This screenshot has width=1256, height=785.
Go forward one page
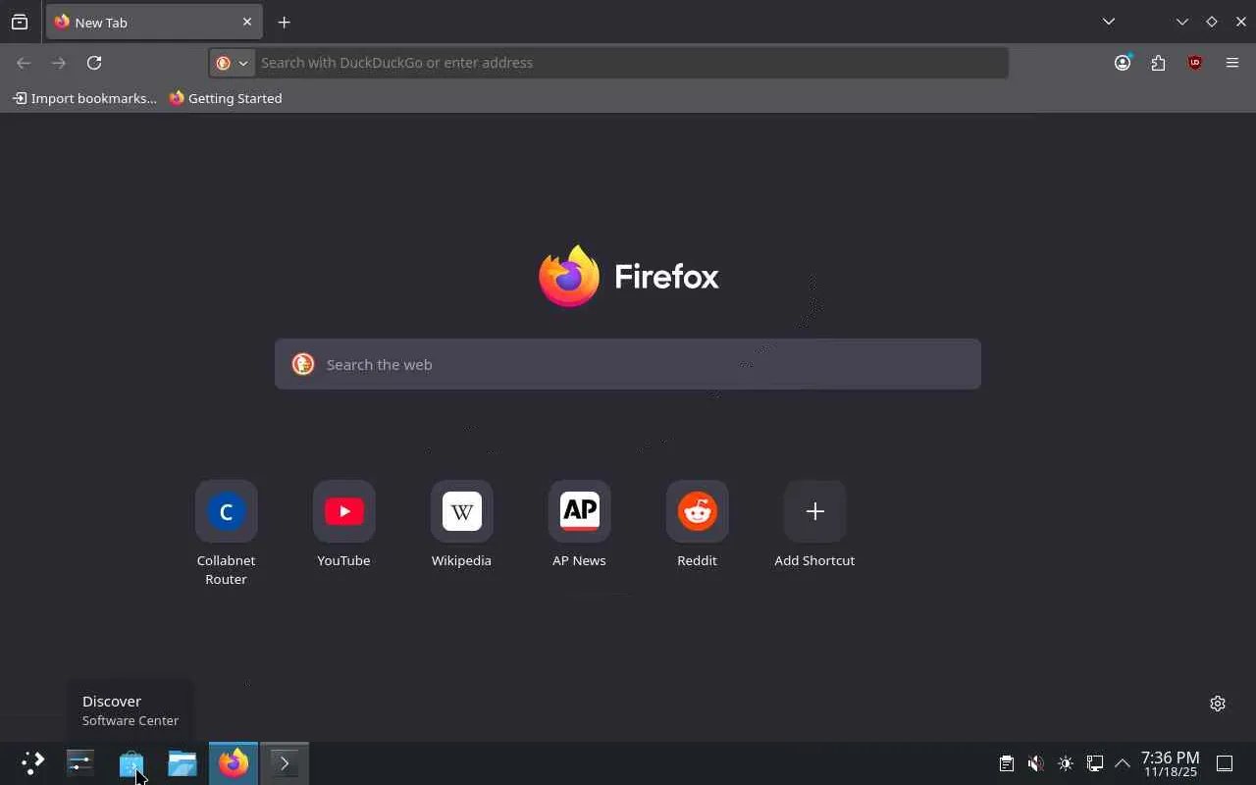(x=59, y=63)
